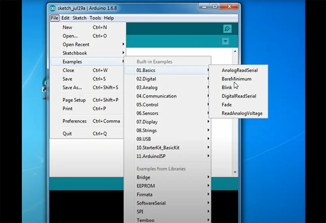Expand the Open Recent submenu
The image size is (326, 223).
(x=87, y=44)
